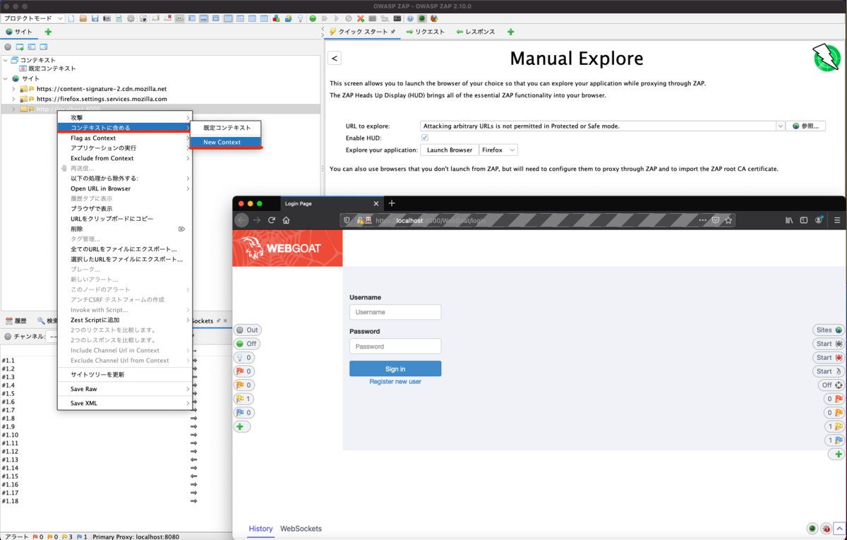Open HUD lightbulb tool showing 0
847x540 pixels.
[244, 357]
